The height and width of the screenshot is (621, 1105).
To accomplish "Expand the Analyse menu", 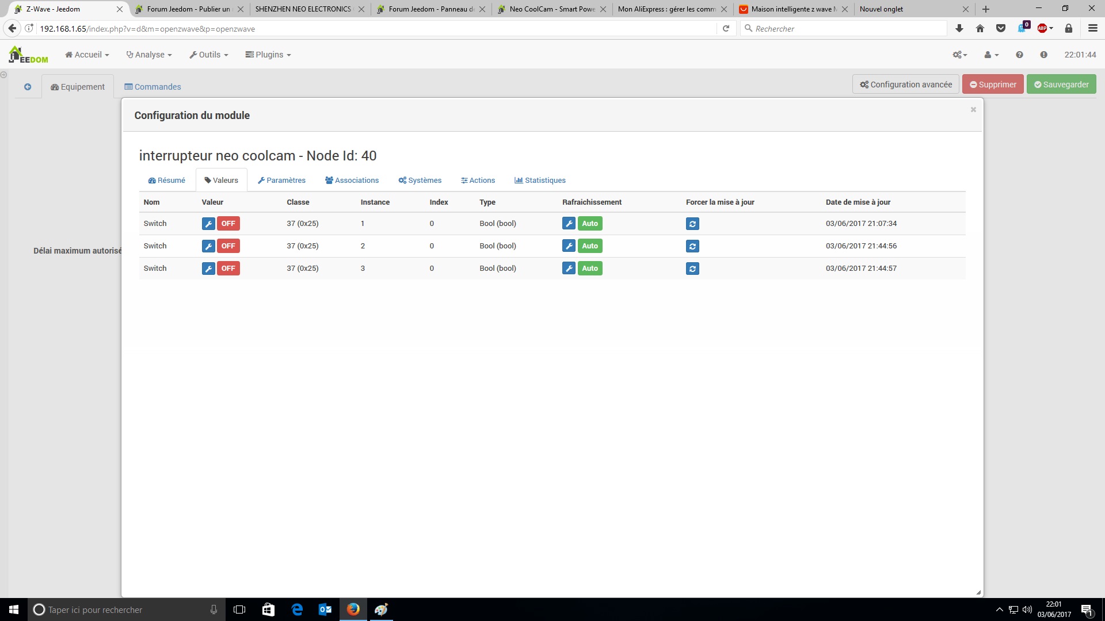I will pyautogui.click(x=149, y=55).
